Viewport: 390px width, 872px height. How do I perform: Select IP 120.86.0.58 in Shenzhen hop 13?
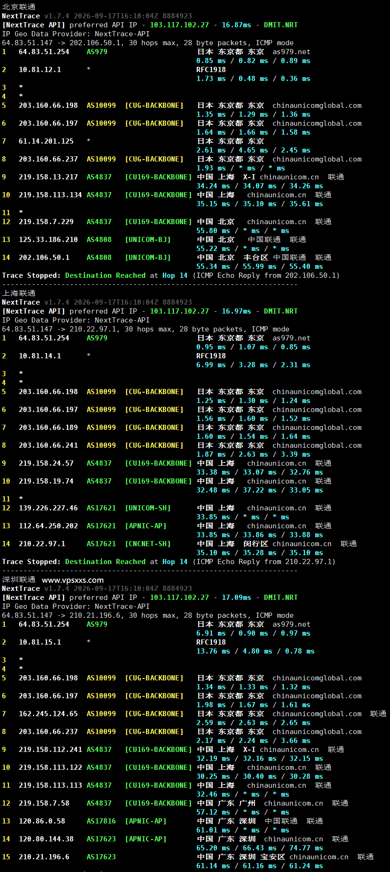[42, 821]
